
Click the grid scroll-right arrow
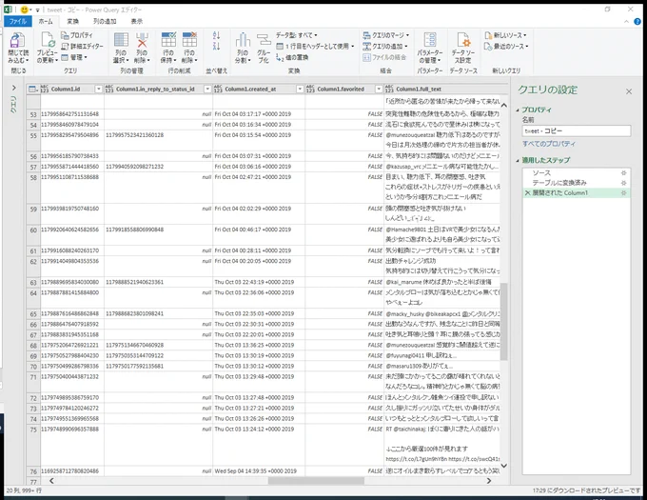(489, 481)
